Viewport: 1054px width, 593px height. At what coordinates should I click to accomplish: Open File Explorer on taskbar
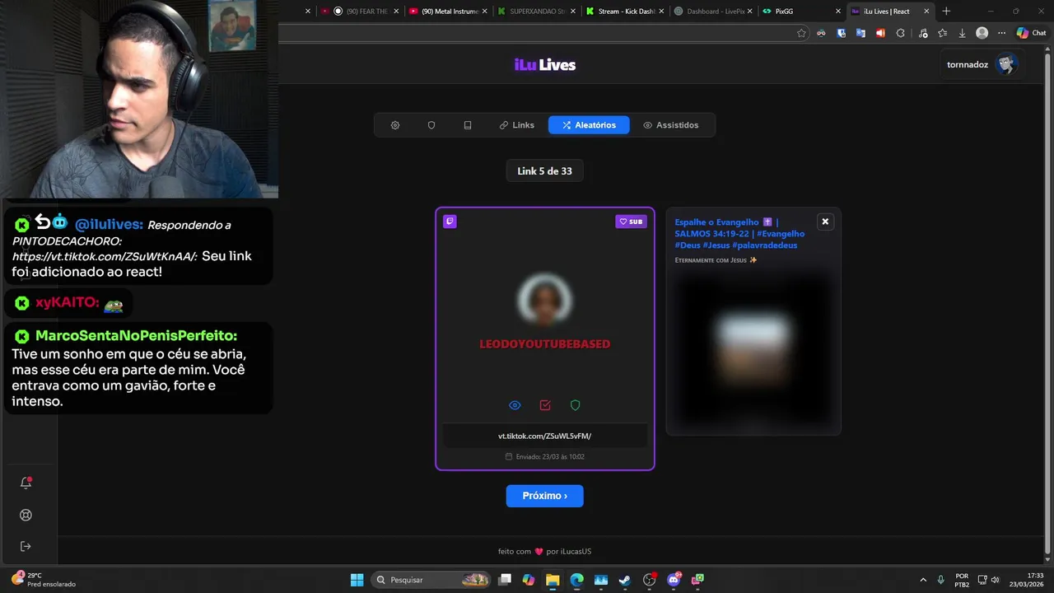553,580
